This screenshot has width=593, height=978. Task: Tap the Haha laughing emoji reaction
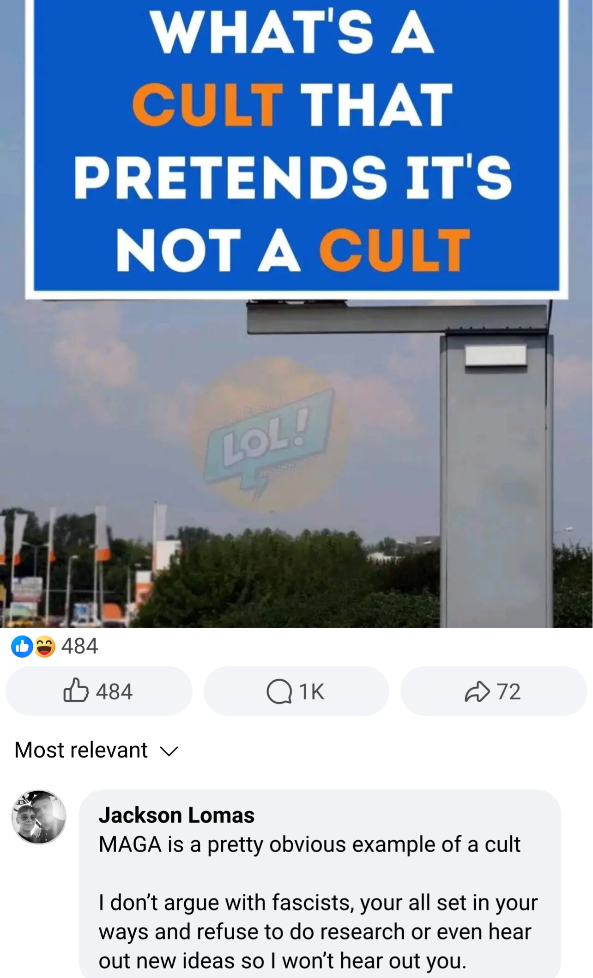[44, 646]
